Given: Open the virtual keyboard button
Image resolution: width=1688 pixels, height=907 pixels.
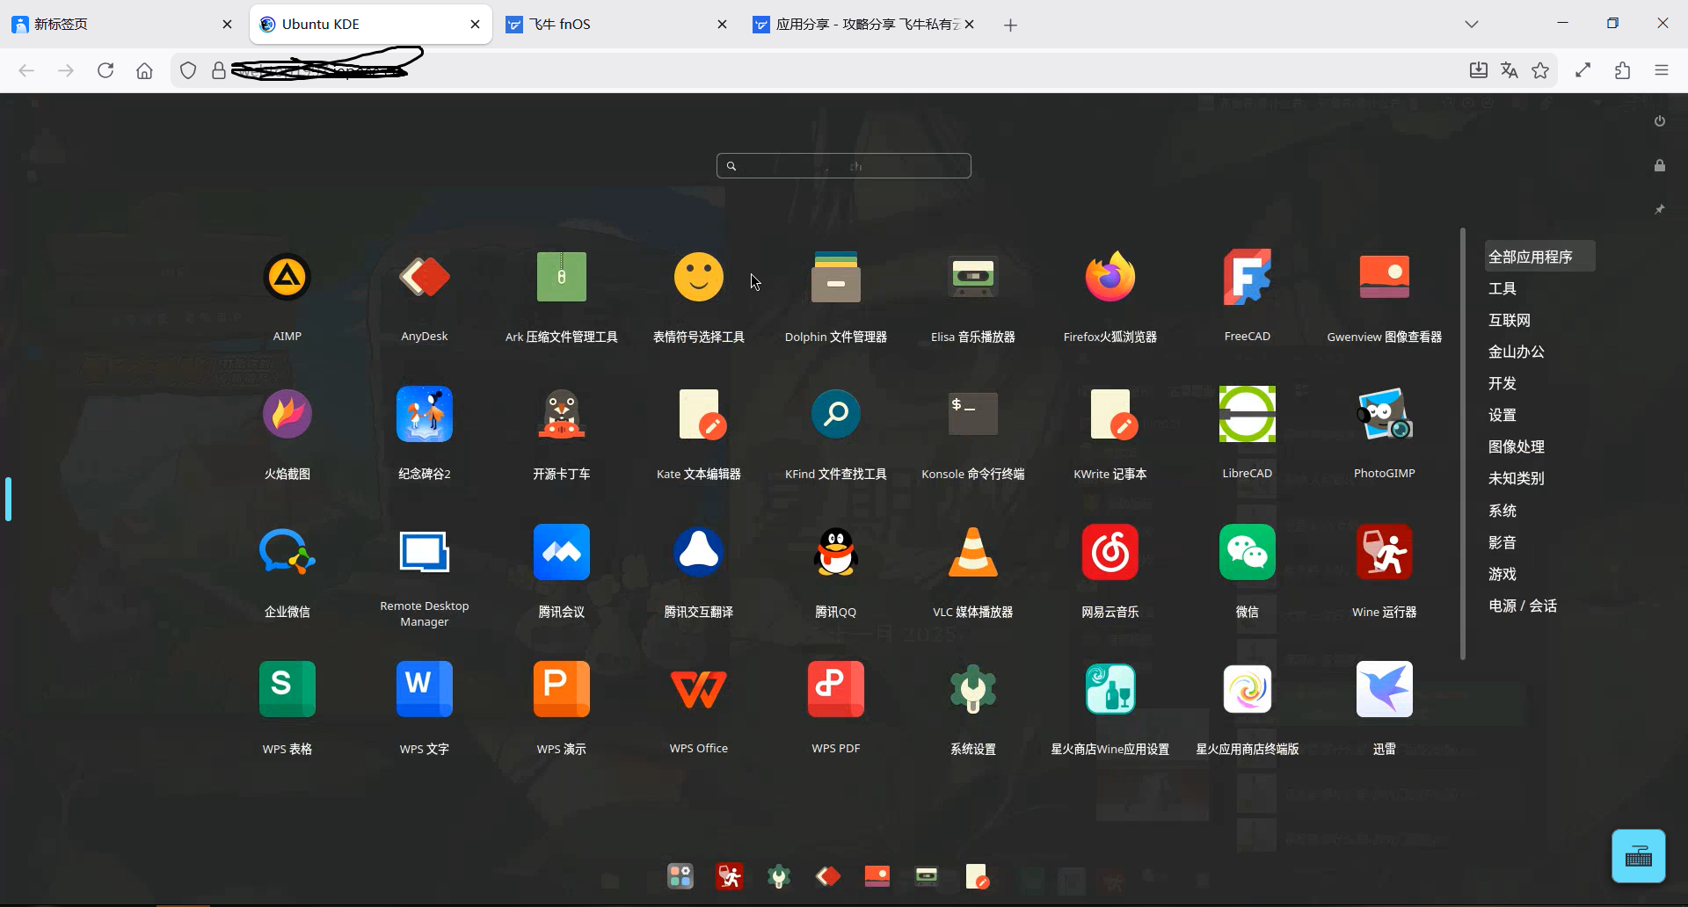Looking at the screenshot, I should pos(1639,856).
